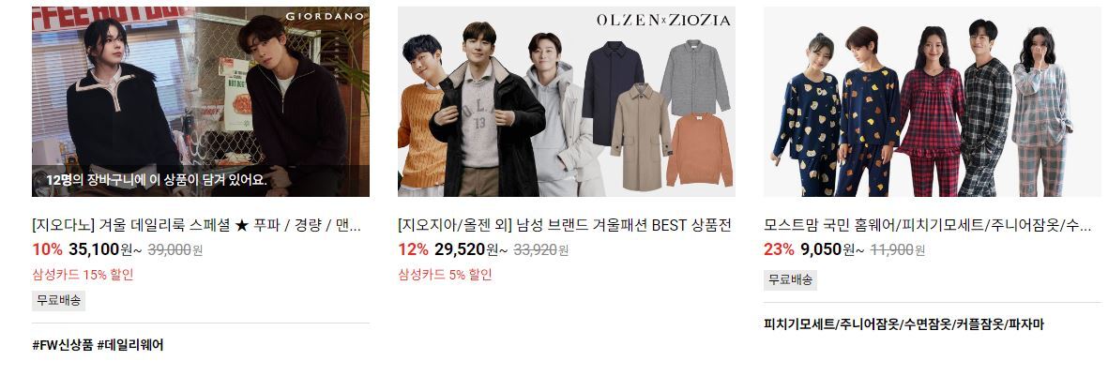1108x376 pixels.
Task: Click the OLZEN x ZIOZIA logo on banner
Action: click(x=663, y=21)
